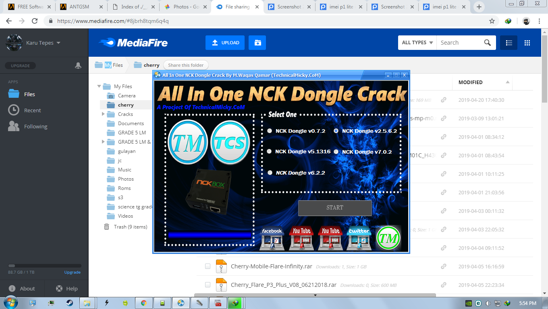Open Chrome's three-dot menu
Screen dimensions: 548x309
click(x=539, y=21)
